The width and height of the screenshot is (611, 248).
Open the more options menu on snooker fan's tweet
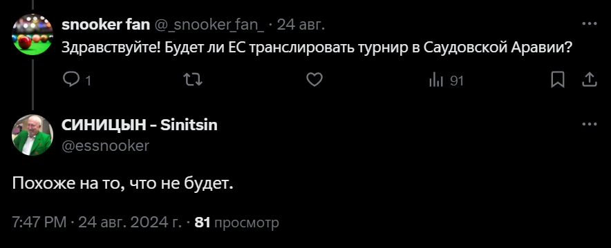[590, 24]
